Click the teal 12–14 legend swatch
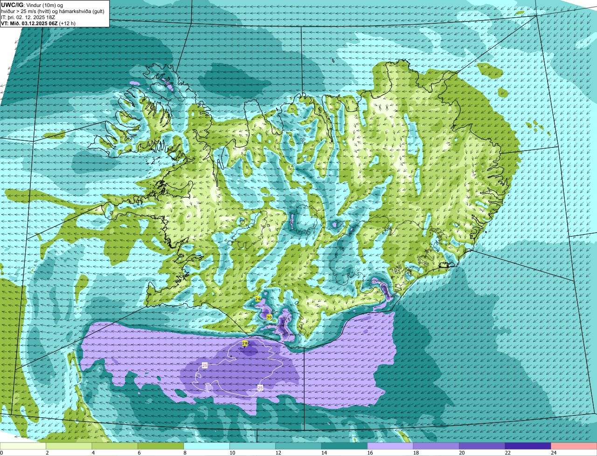Viewport: 597px width, 456px height. click(x=298, y=446)
